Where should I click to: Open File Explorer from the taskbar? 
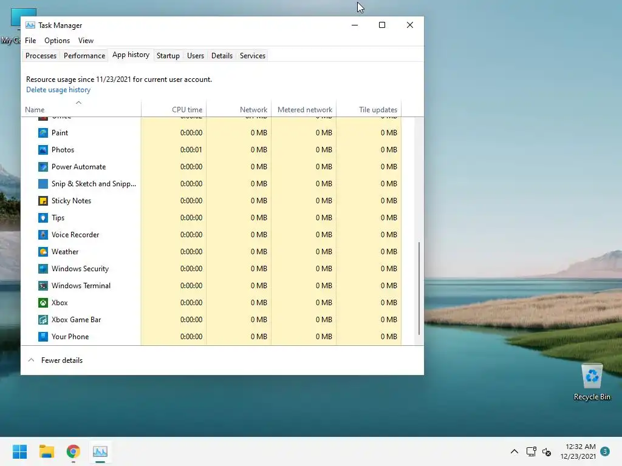[46, 451]
